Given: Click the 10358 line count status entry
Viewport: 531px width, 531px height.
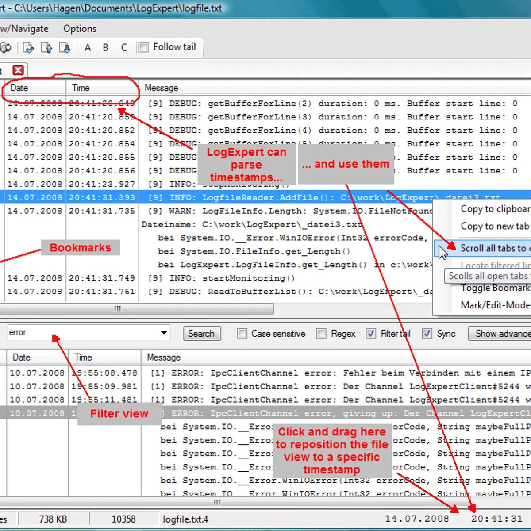Looking at the screenshot, I should pyautogui.click(x=123, y=519).
